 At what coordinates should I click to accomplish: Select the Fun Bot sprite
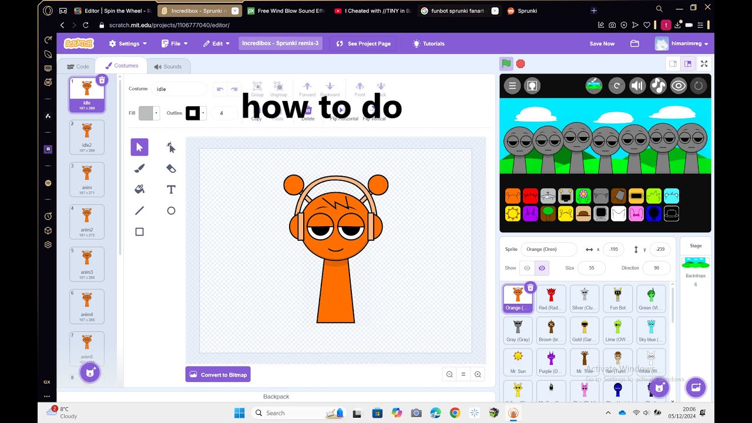point(617,298)
